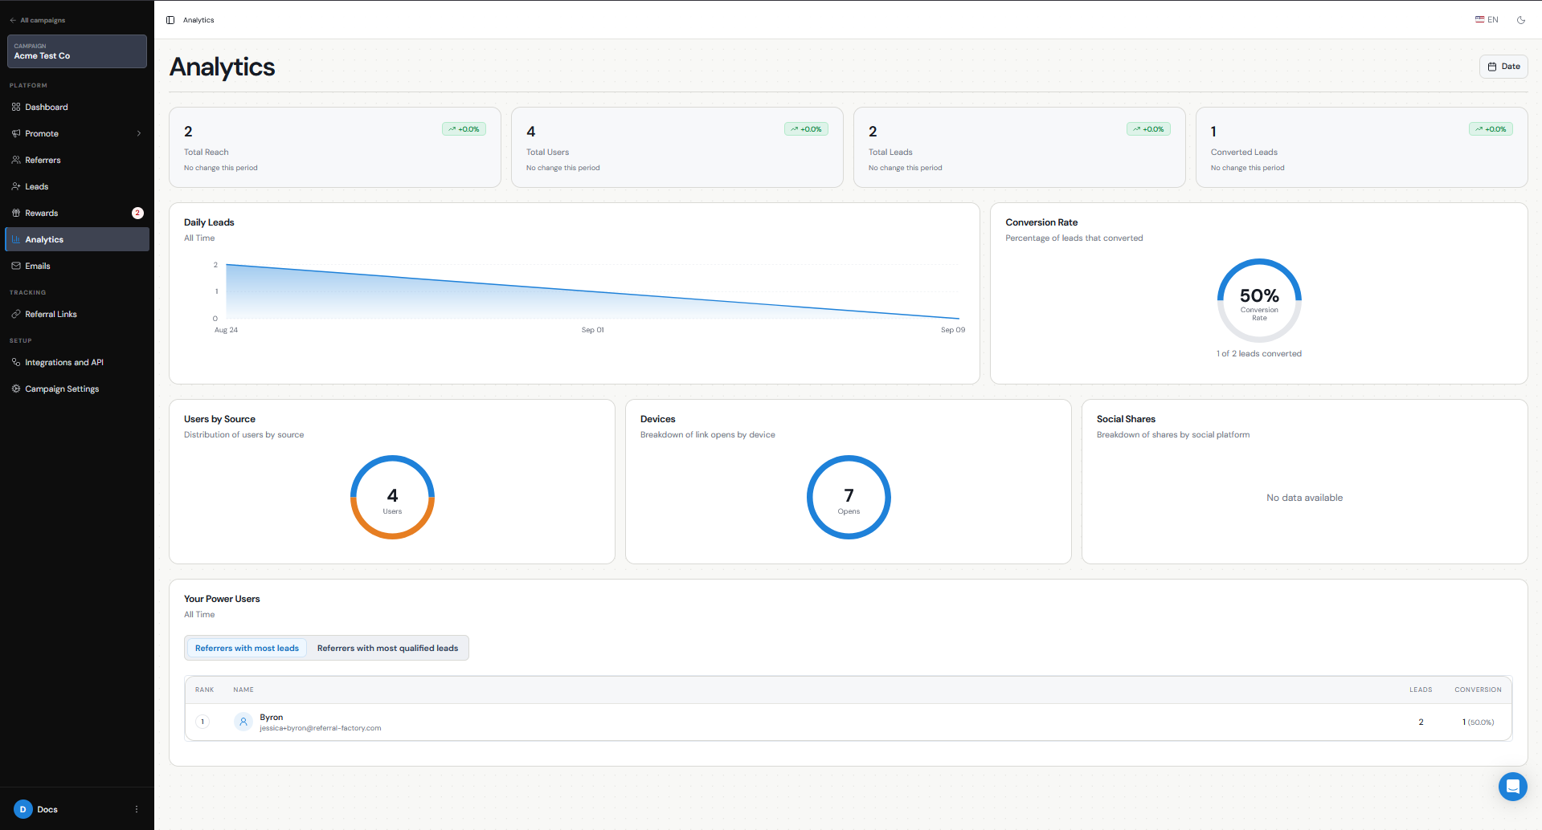Click the Referrers people icon
This screenshot has width=1542, height=830.
point(16,160)
